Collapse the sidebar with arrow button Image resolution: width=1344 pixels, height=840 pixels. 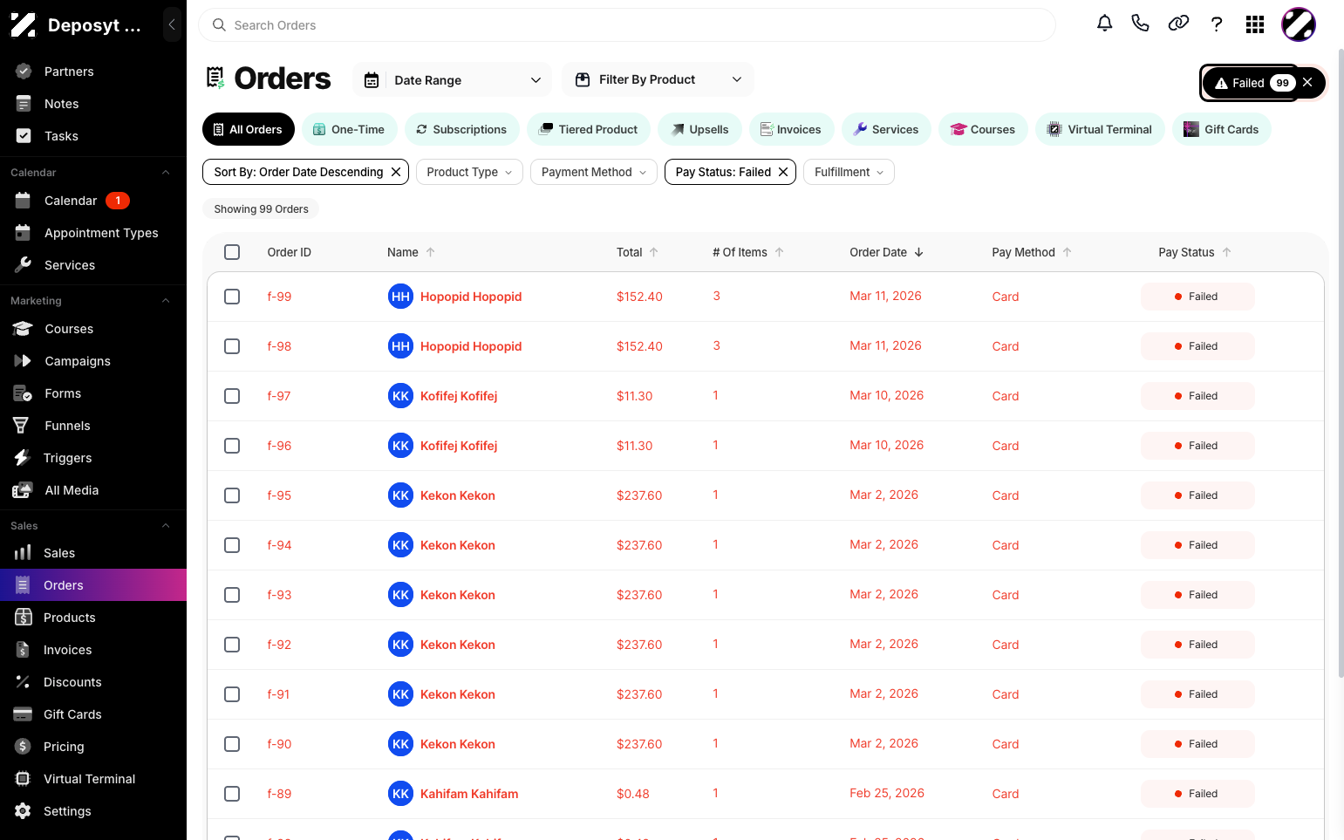172,24
